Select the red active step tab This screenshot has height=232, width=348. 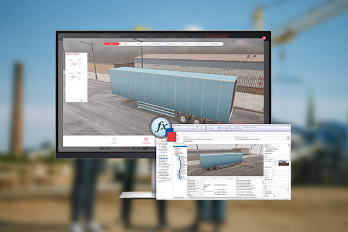[x=111, y=43]
